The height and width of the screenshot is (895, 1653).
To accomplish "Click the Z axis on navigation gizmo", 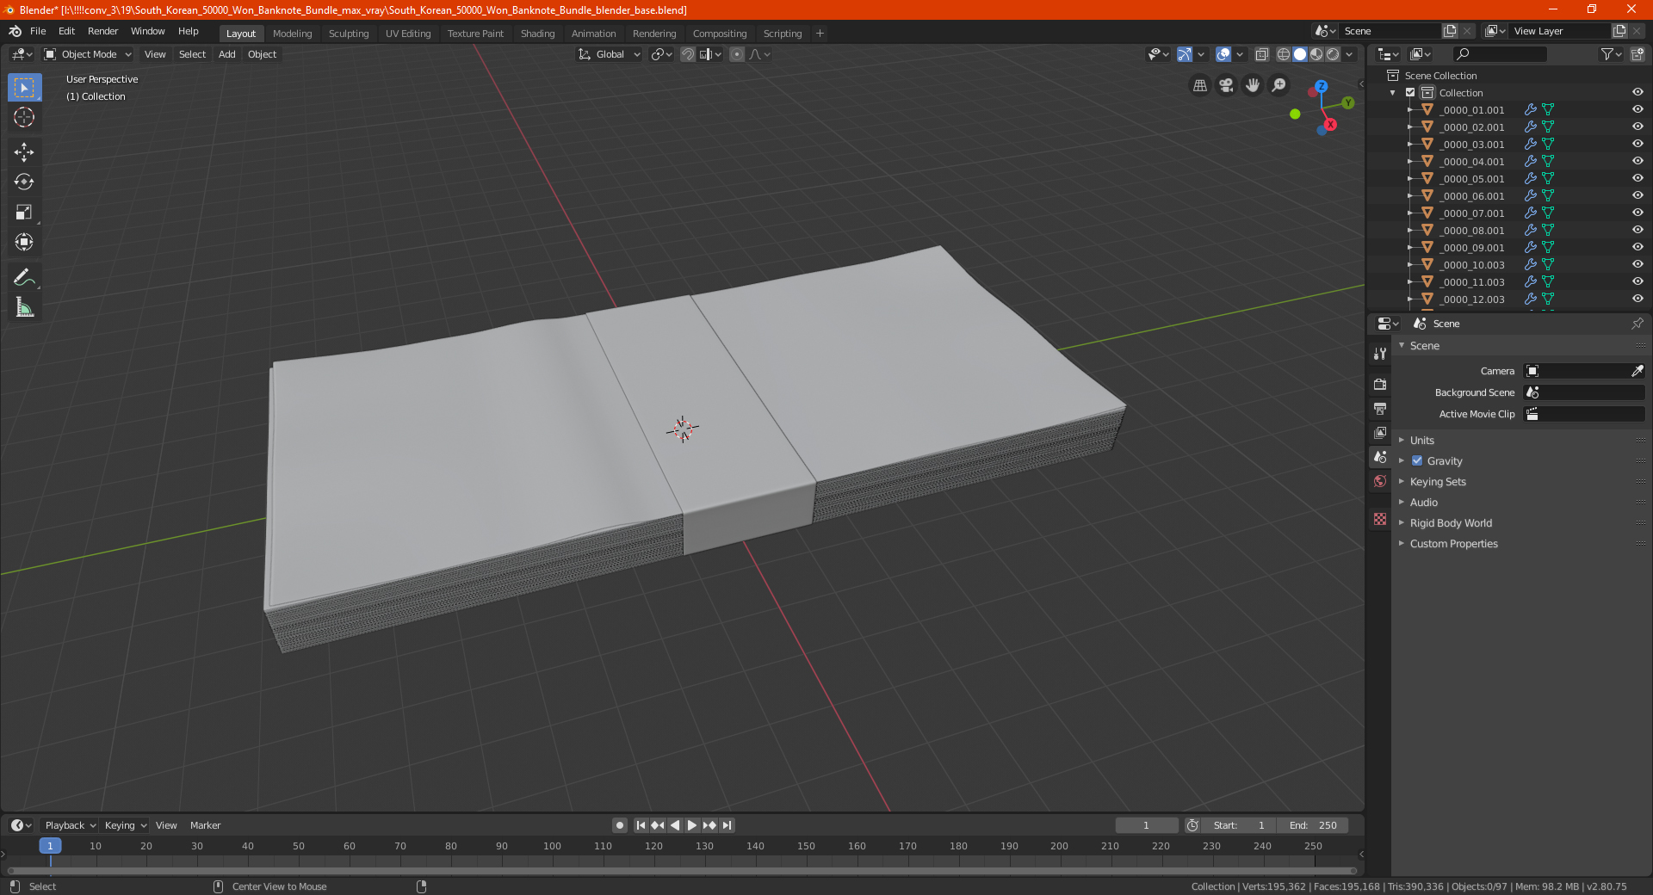I will tap(1321, 87).
